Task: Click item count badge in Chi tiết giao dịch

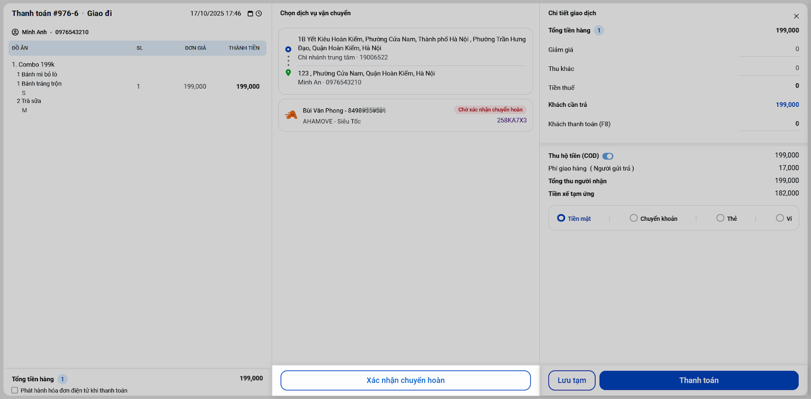Action: coord(599,30)
